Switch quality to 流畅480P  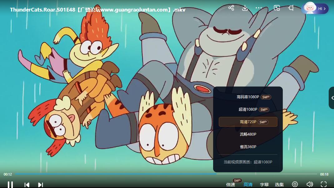(248, 134)
